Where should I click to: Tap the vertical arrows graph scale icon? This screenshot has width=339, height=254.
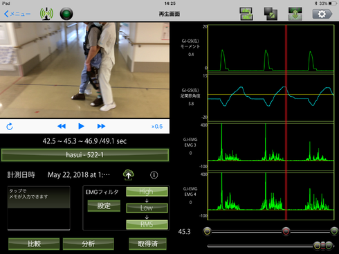tap(295, 14)
